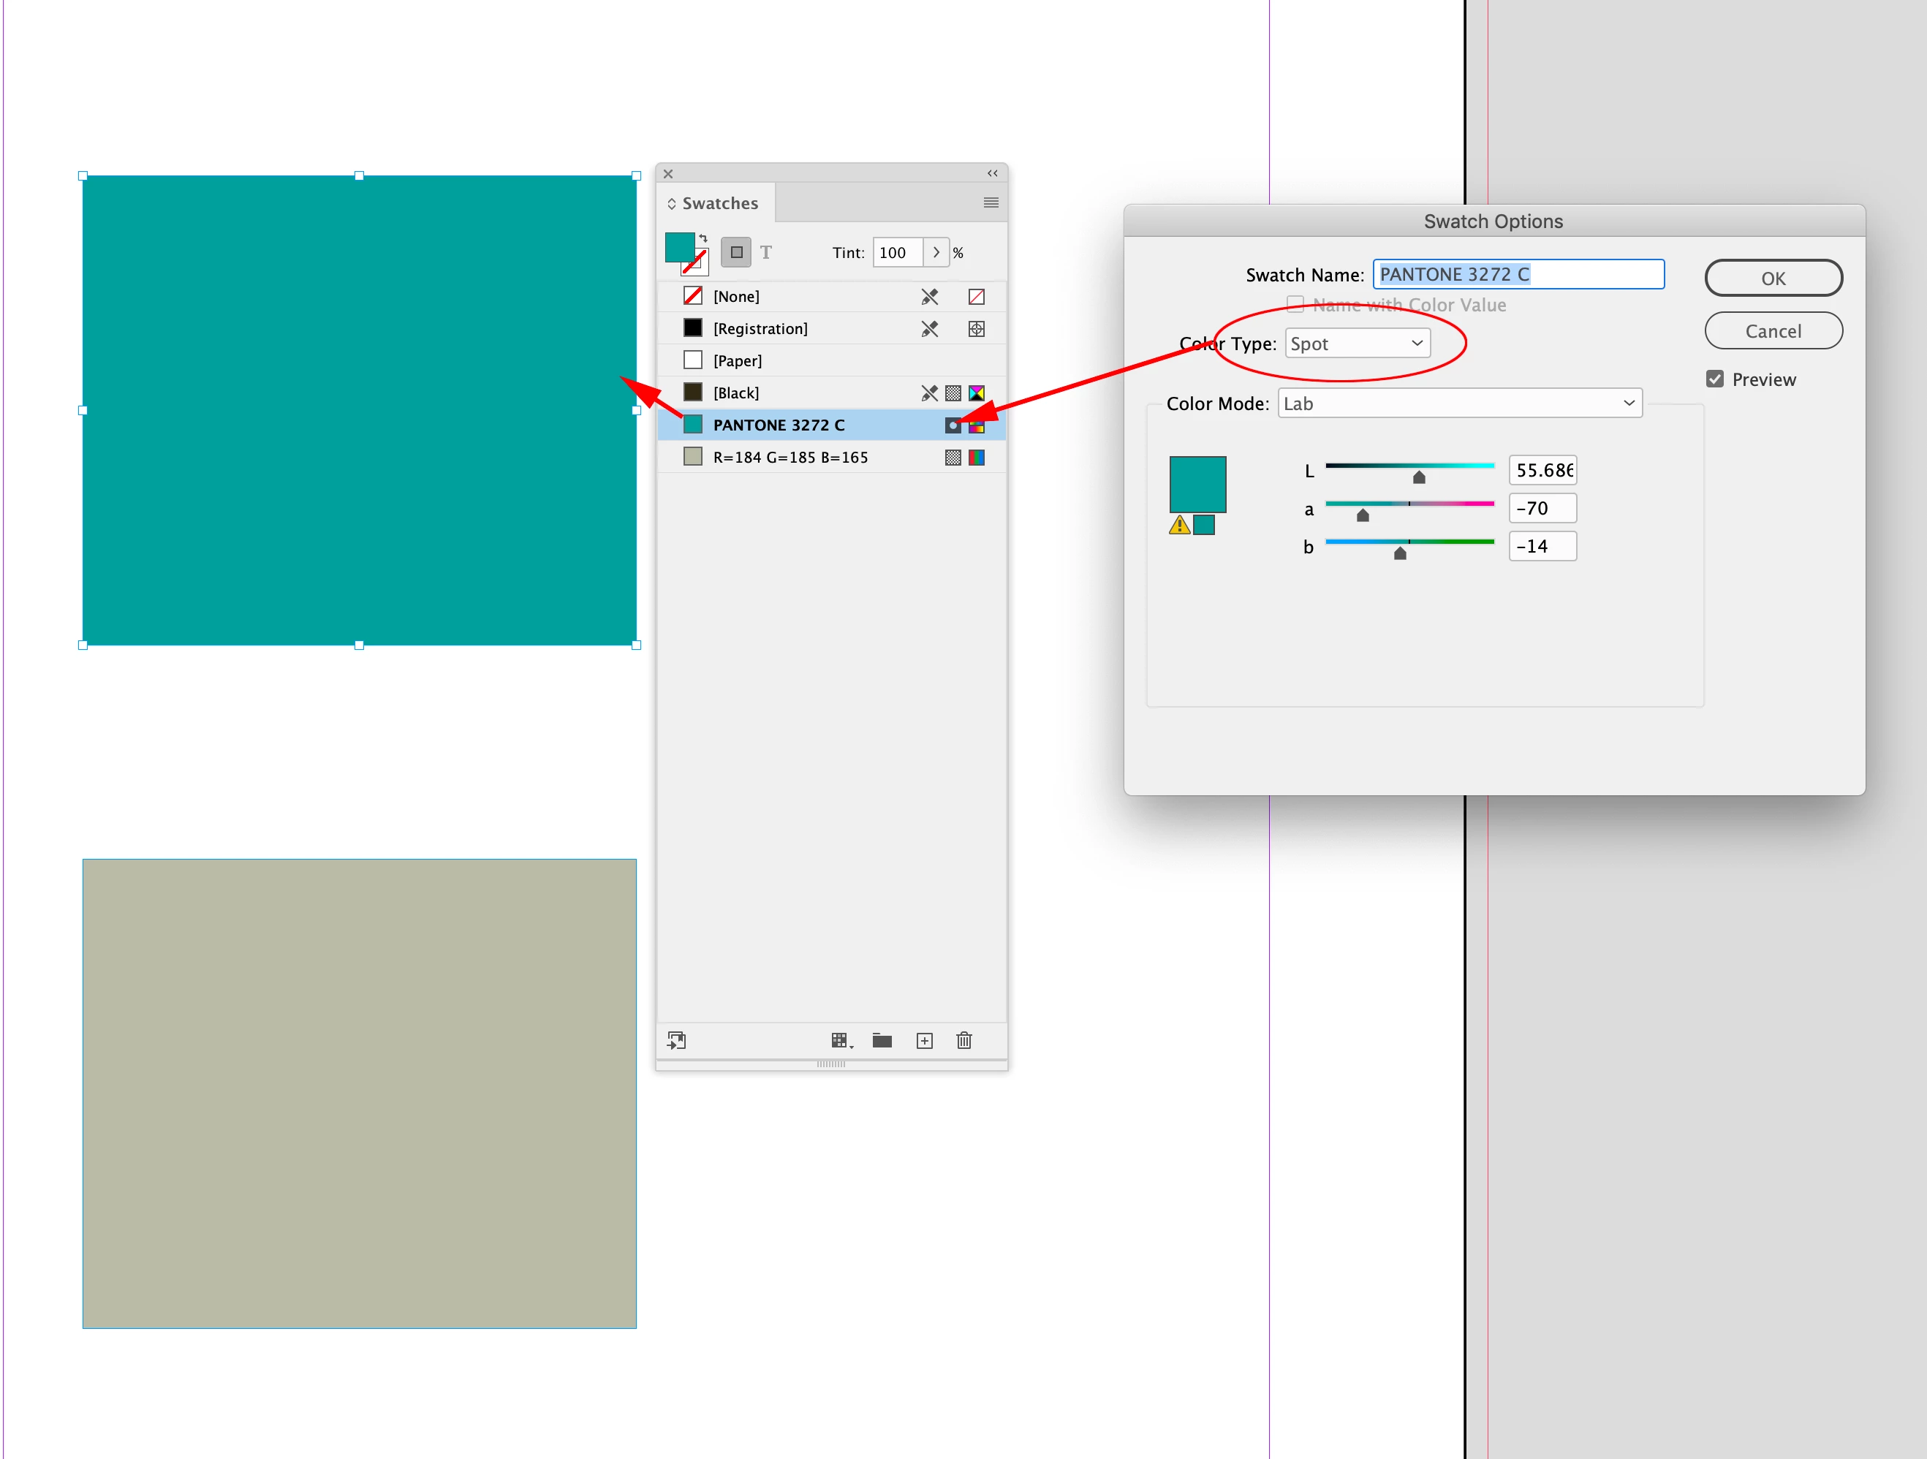This screenshot has width=1927, height=1459.
Task: Open the Color Type dropdown
Action: pos(1358,344)
